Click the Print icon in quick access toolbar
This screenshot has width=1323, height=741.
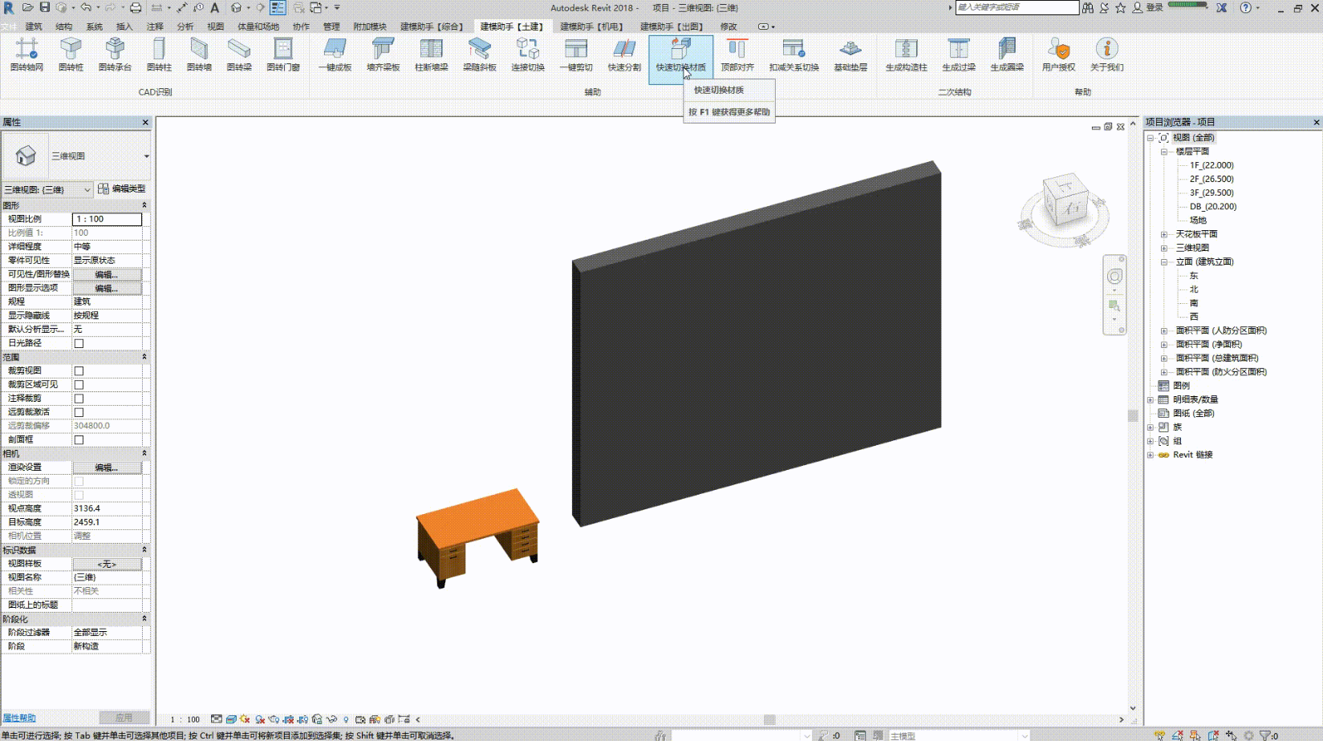click(x=136, y=8)
